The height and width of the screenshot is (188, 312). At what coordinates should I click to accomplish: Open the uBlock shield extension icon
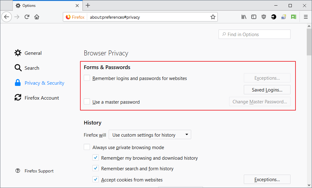coord(264,17)
